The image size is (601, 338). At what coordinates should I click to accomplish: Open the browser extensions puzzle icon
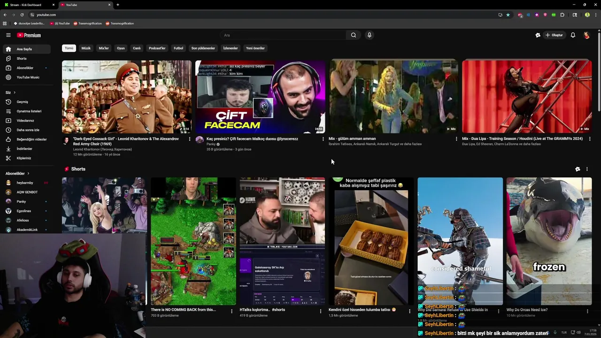click(562, 15)
